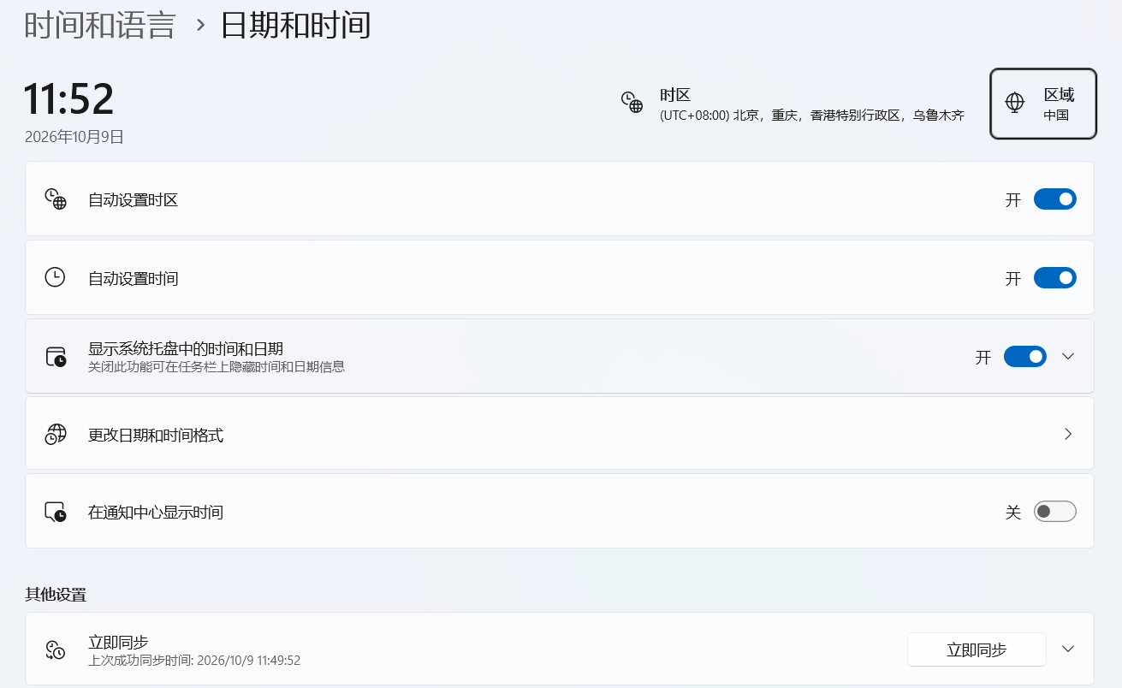Image resolution: width=1122 pixels, height=688 pixels.
Task: Open the 区域 中国 card
Action: click(1043, 104)
